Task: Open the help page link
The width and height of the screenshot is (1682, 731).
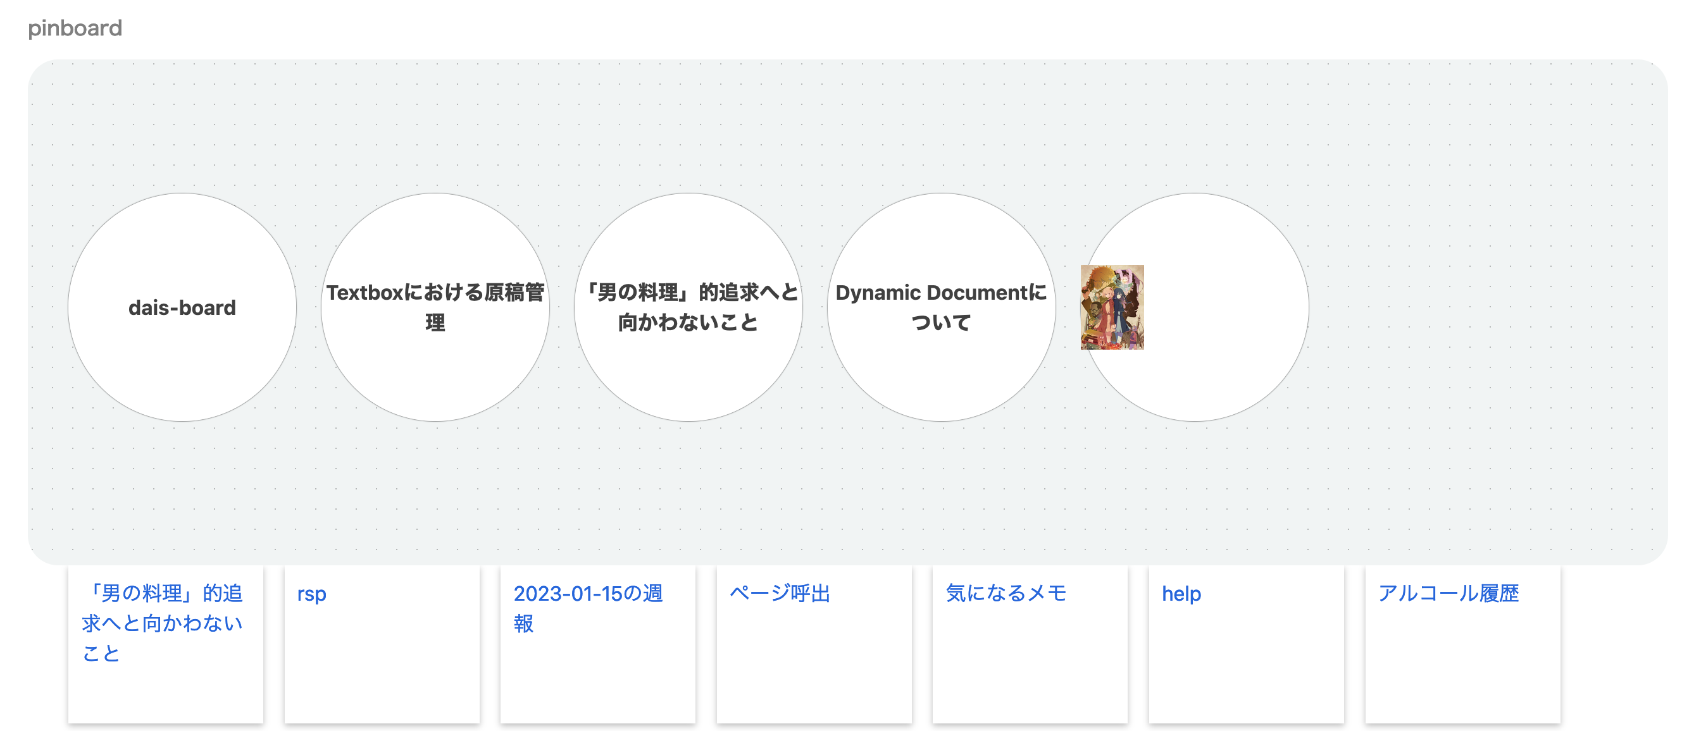Action: point(1182,593)
